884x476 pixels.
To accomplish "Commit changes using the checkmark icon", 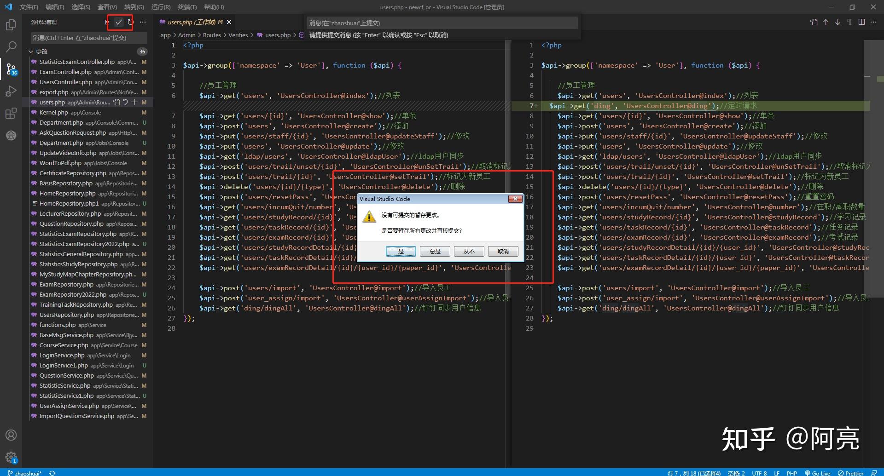I will [119, 22].
